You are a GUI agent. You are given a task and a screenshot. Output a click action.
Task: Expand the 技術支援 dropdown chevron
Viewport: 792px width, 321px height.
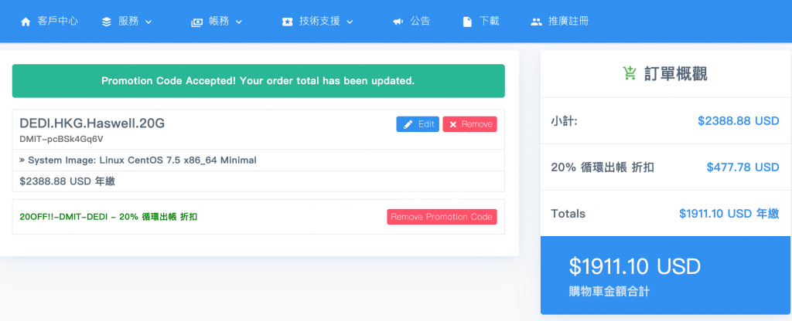click(x=350, y=22)
